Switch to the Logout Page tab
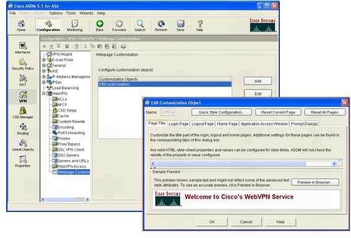Screen dimensions: 351x238 tap(202, 124)
